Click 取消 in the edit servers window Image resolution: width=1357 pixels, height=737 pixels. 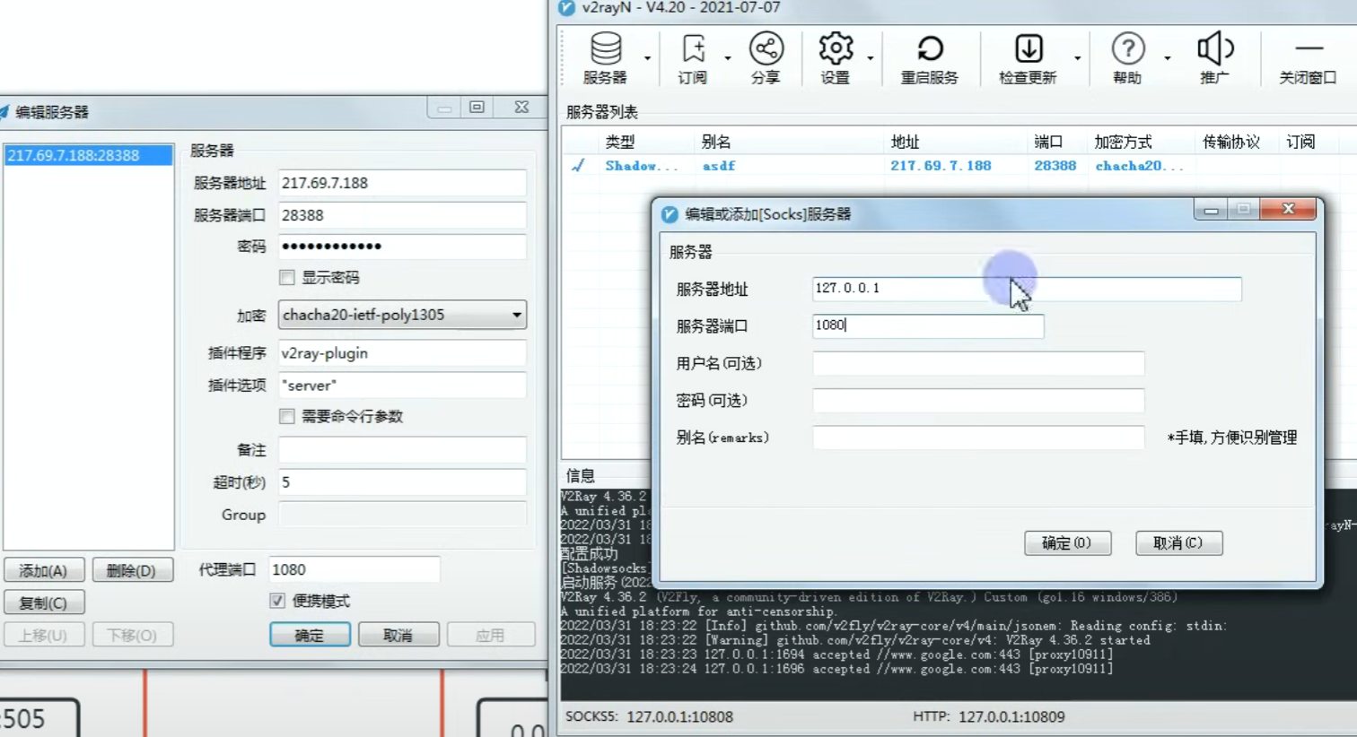[x=398, y=635]
